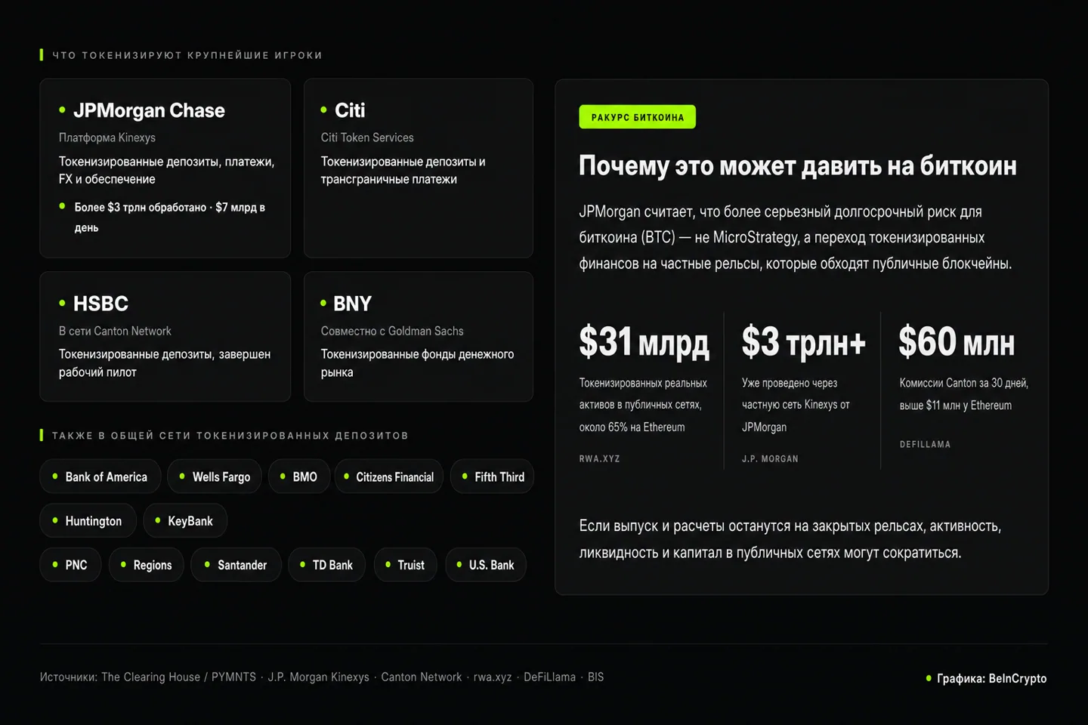Click the $60 млн statistic
This screenshot has width=1088, height=725.
pyautogui.click(x=957, y=341)
